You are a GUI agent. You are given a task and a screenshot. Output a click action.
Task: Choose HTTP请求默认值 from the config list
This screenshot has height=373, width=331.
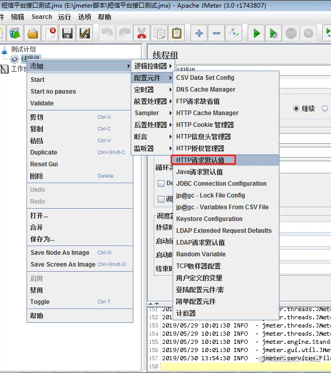pyautogui.click(x=226, y=160)
